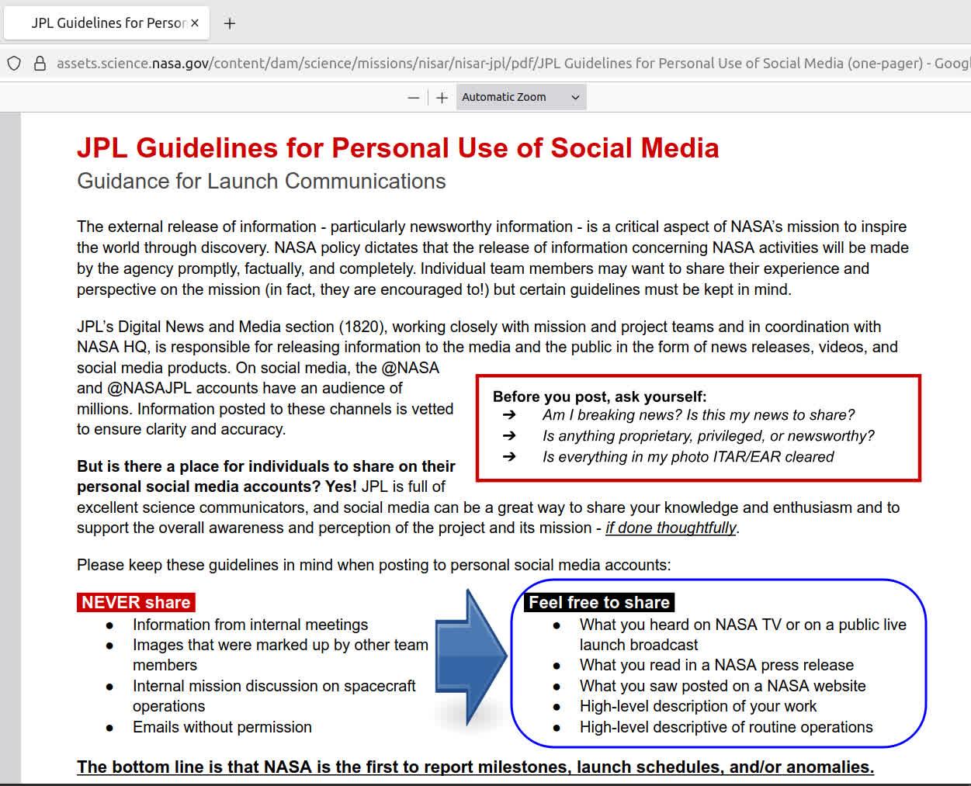Click the chevron beside Automatic Zoom
This screenshot has height=786, width=971.
(575, 98)
